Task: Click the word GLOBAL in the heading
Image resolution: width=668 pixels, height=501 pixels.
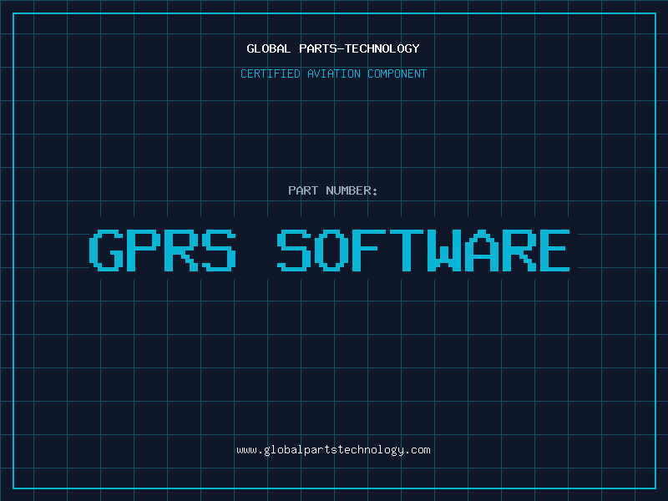Action: click(x=269, y=48)
